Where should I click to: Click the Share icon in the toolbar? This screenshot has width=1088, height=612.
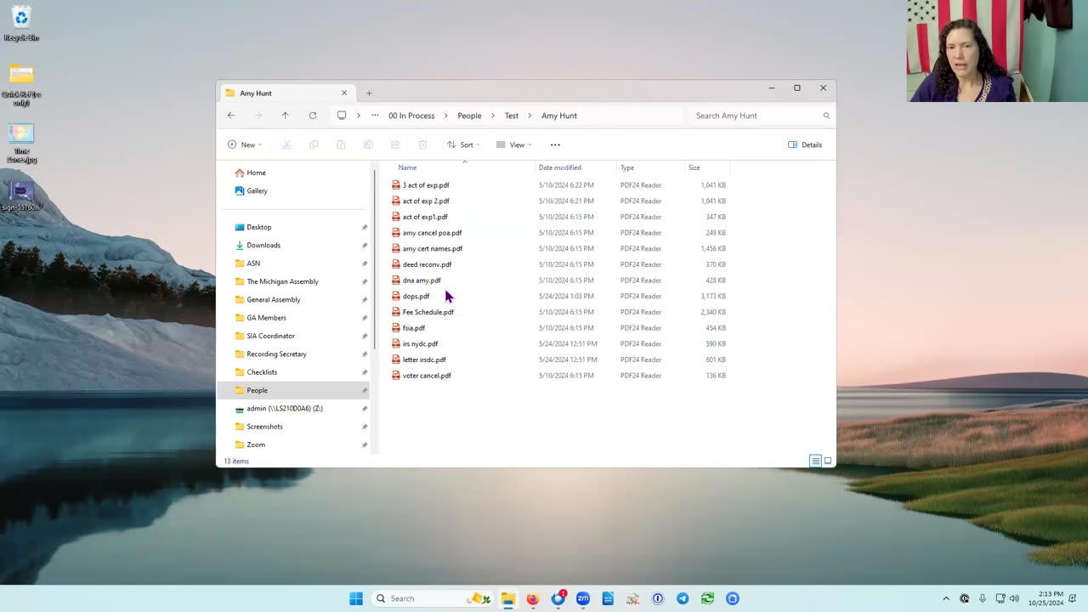[395, 144]
